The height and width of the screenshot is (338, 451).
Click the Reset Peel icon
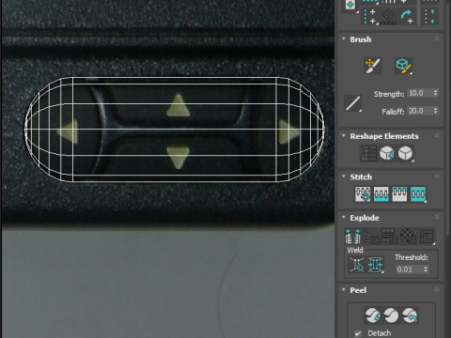[x=410, y=315]
